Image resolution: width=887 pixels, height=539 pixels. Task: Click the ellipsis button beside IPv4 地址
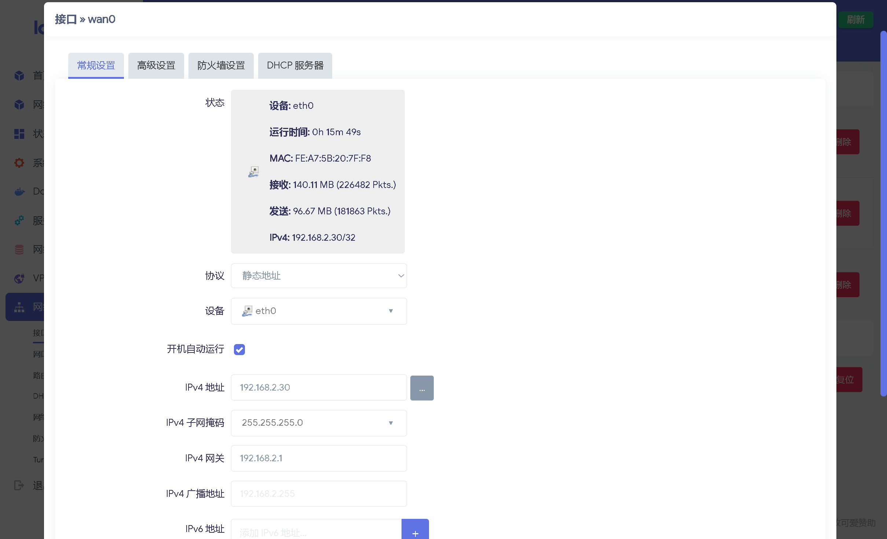[422, 388]
